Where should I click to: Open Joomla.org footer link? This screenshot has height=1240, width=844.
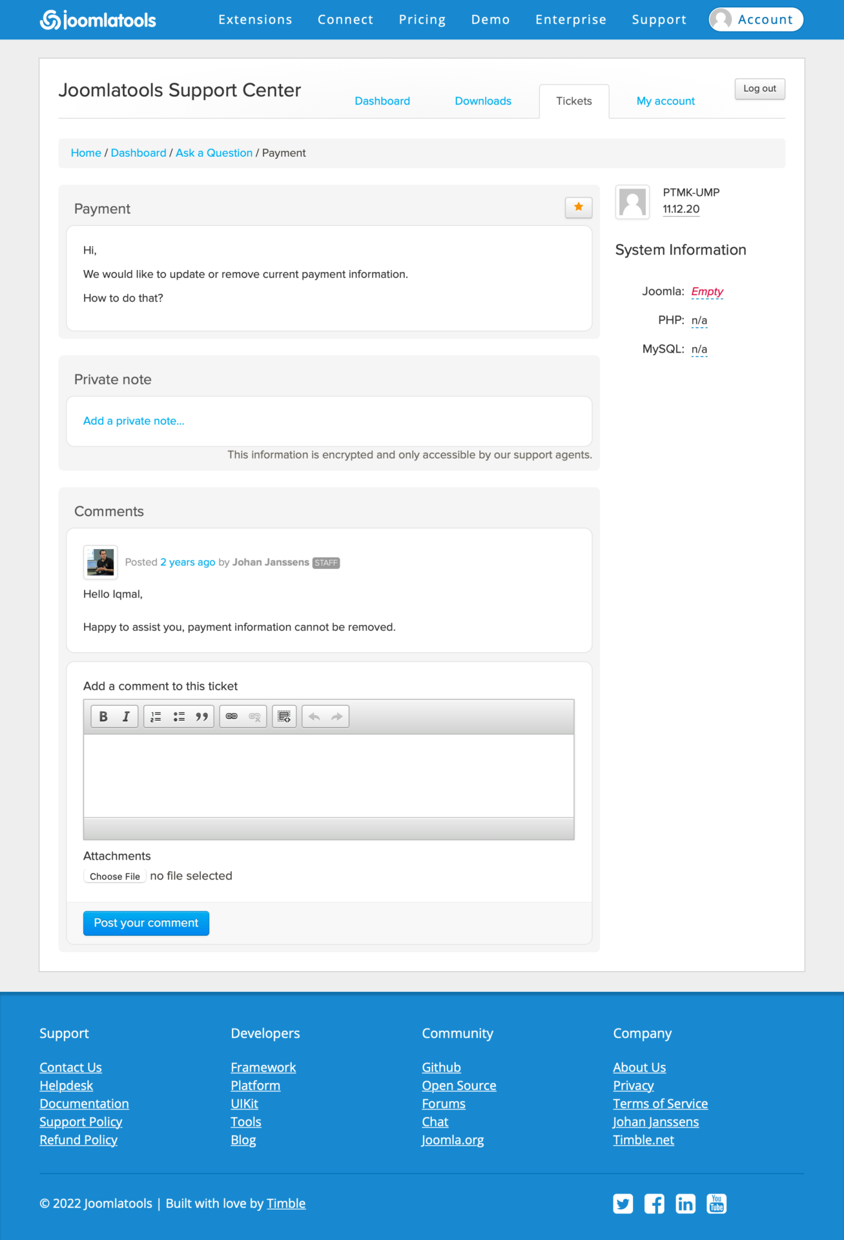pos(453,1140)
